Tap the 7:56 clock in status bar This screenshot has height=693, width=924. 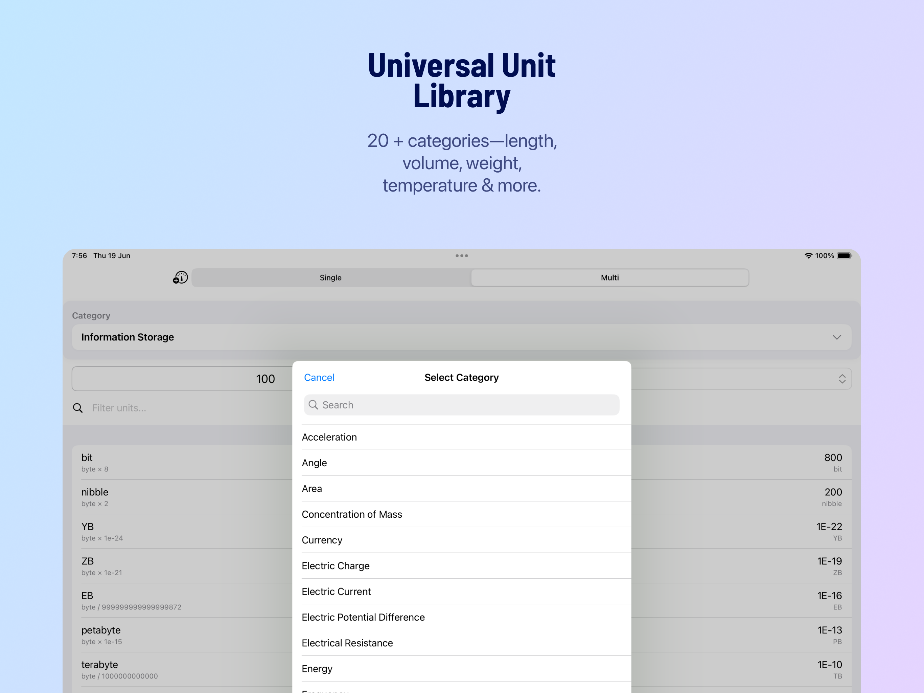pos(79,255)
